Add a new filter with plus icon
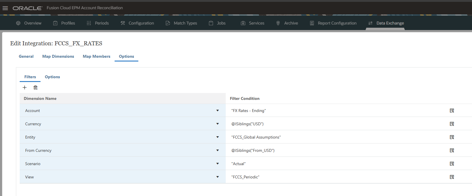The width and height of the screenshot is (472, 196). click(x=25, y=87)
